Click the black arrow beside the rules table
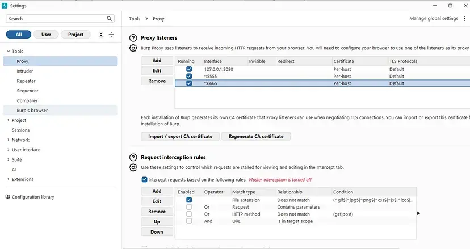470x249 pixels. click(419, 213)
